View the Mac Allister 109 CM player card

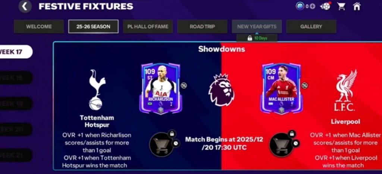pyautogui.click(x=281, y=88)
